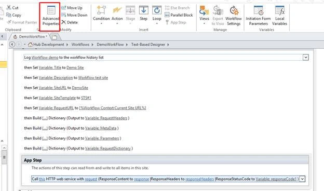The image size is (324, 191).
Task: Expand the arrow after DemoWorkFlow breadcrumb
Action: pos(127,45)
